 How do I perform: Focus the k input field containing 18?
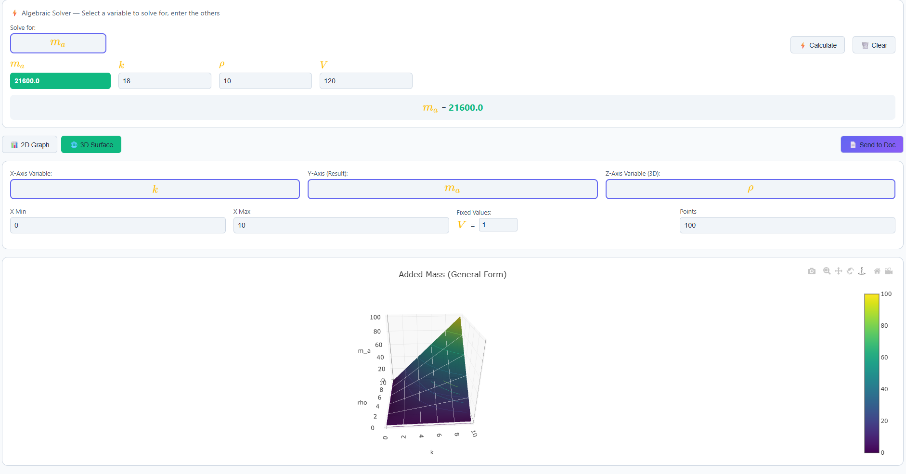pos(165,81)
